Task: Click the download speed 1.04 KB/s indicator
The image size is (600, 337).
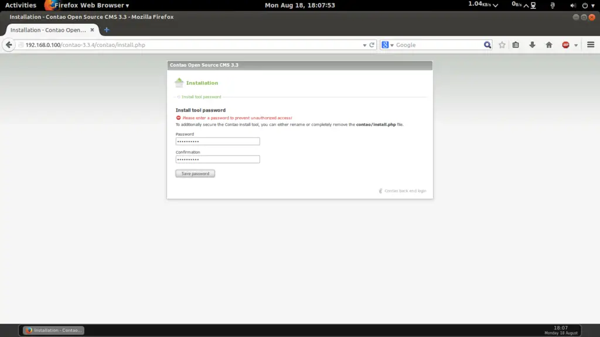Action: [483, 5]
